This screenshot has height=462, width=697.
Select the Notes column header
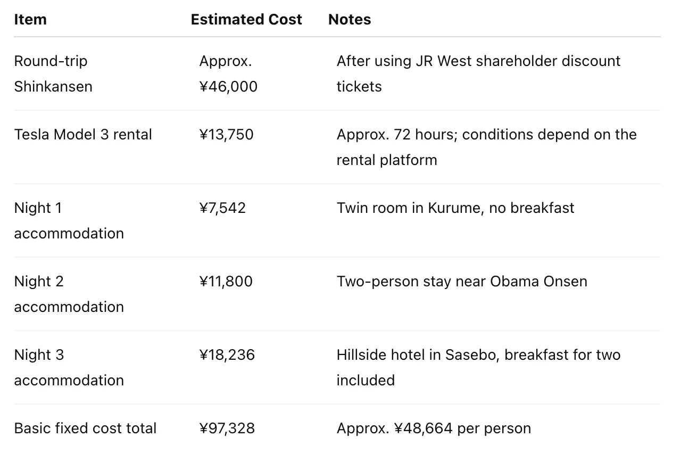[350, 20]
